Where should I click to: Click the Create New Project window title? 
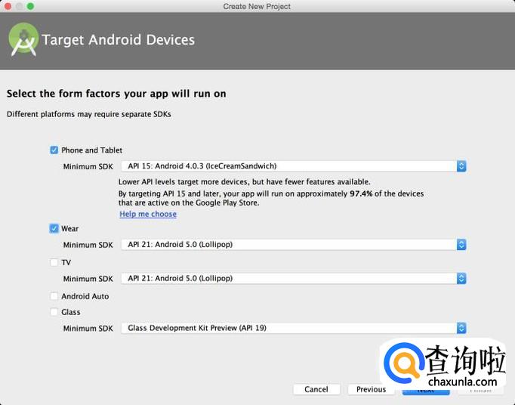[257, 6]
